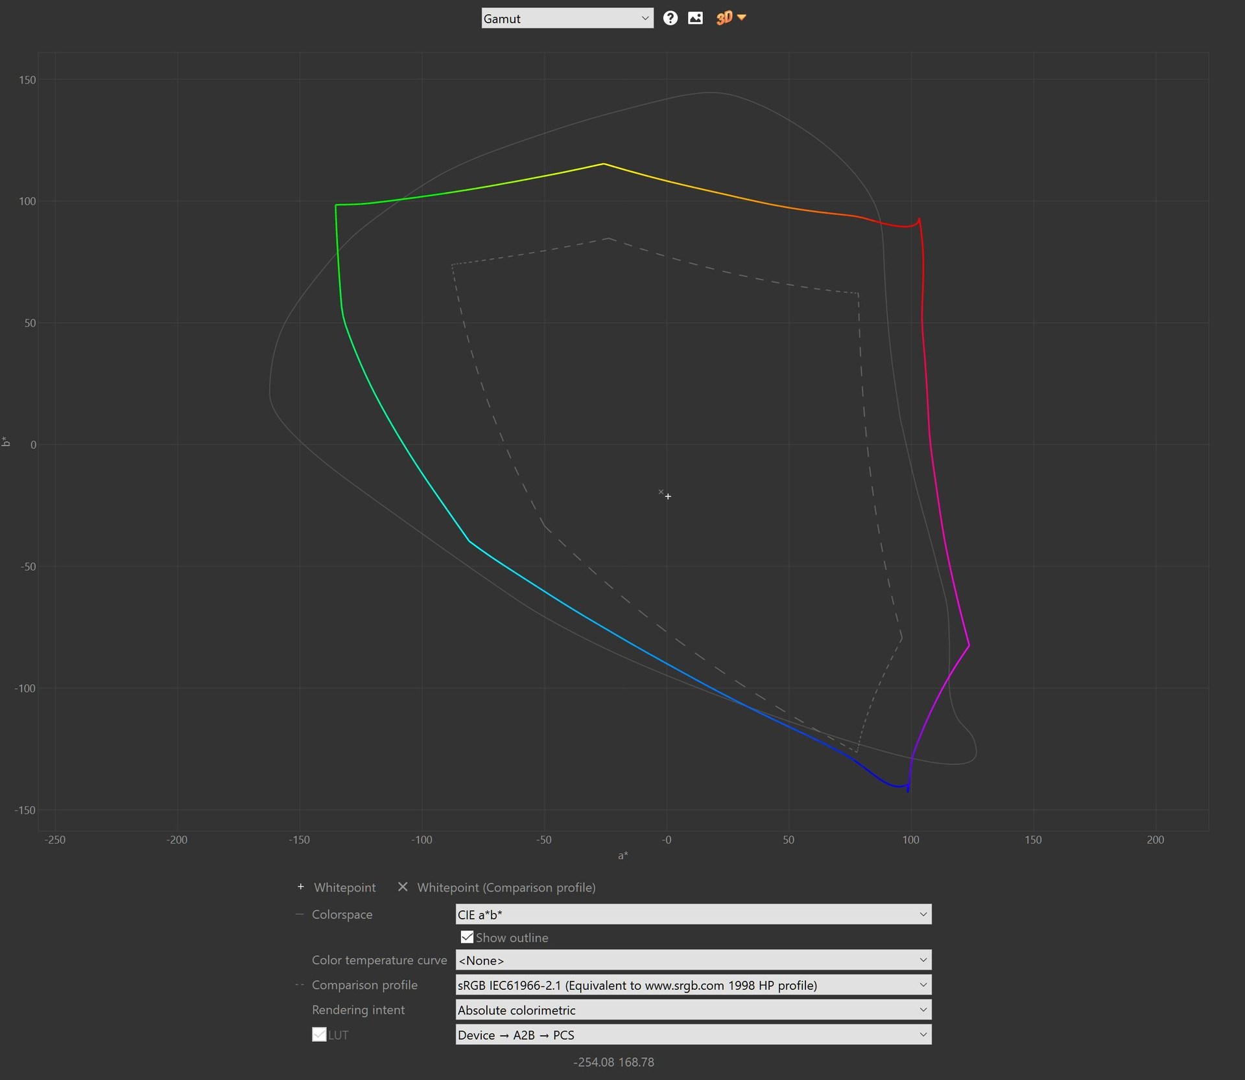Toggle the LUT checkbox

coord(319,1035)
